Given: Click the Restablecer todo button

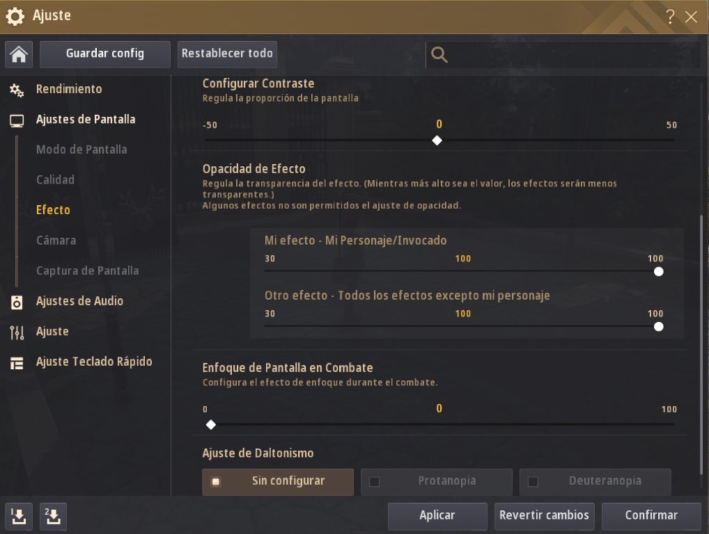Looking at the screenshot, I should pyautogui.click(x=227, y=54).
